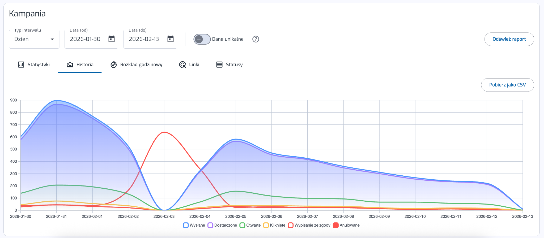
Task: Click the Historia area chart icon
Action: click(70, 64)
